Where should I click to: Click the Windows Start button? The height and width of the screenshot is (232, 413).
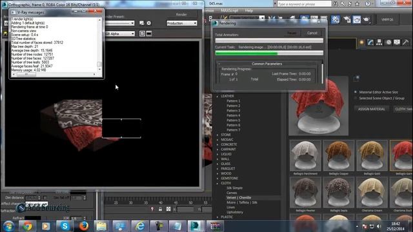click(8, 226)
